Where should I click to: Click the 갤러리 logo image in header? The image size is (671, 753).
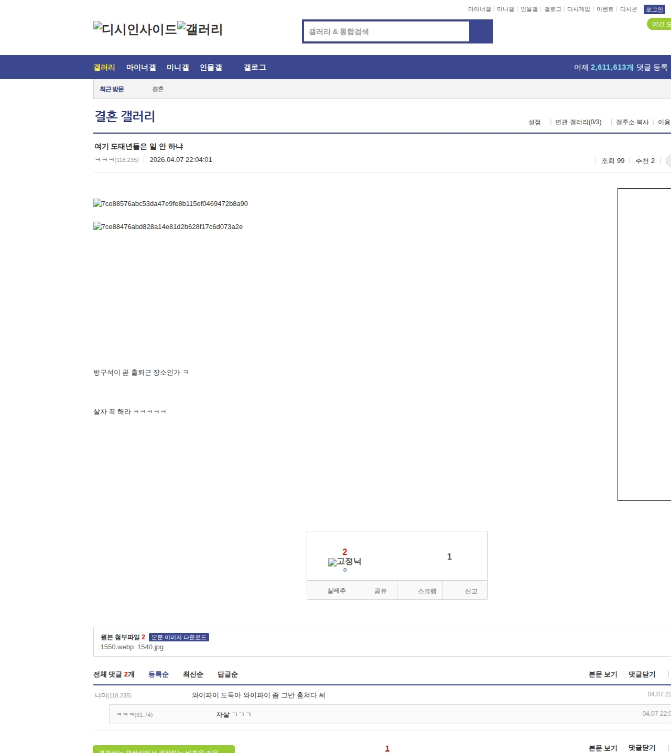point(200,29)
